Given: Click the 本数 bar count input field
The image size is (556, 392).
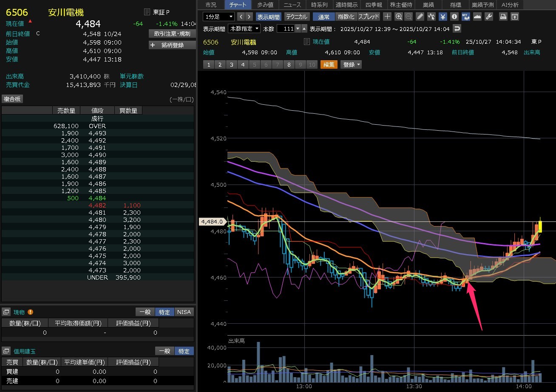Looking at the screenshot, I should [x=285, y=29].
